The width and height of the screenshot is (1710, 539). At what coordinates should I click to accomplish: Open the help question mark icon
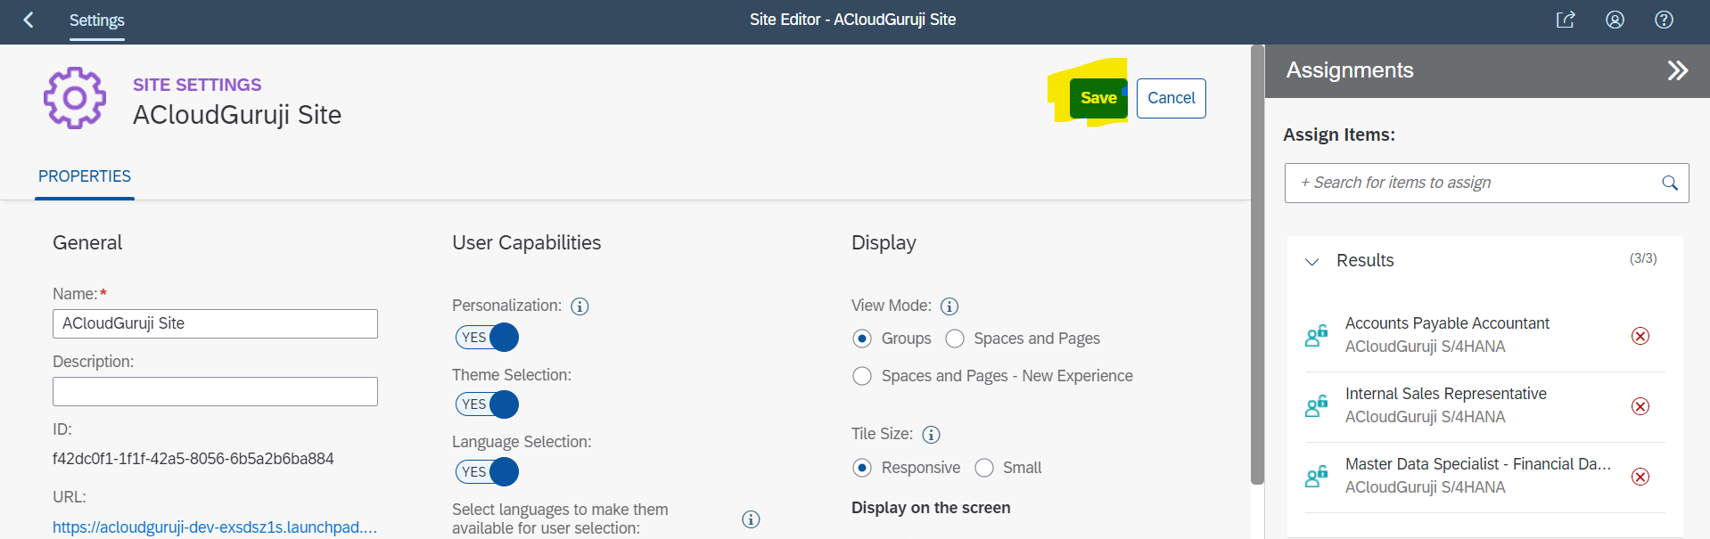point(1664,20)
